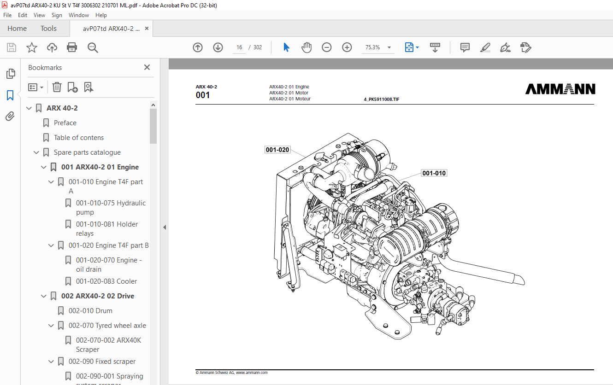Open the bookmarks options menu
The image size is (613, 385).
36,87
